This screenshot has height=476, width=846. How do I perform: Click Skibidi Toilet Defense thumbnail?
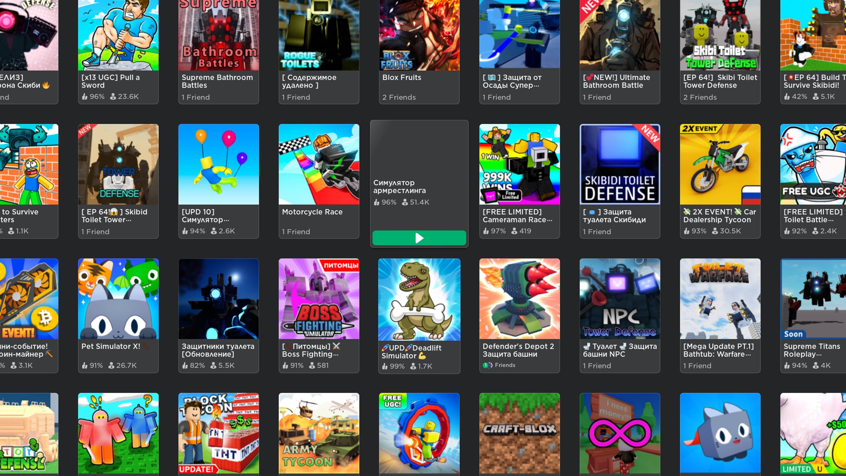(620, 164)
